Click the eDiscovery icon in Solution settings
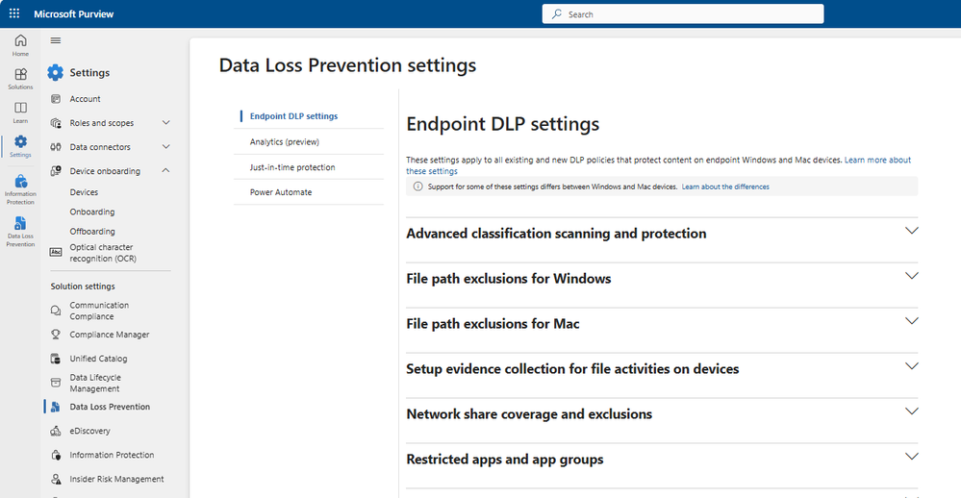Screen dimensions: 961x498 pos(56,431)
